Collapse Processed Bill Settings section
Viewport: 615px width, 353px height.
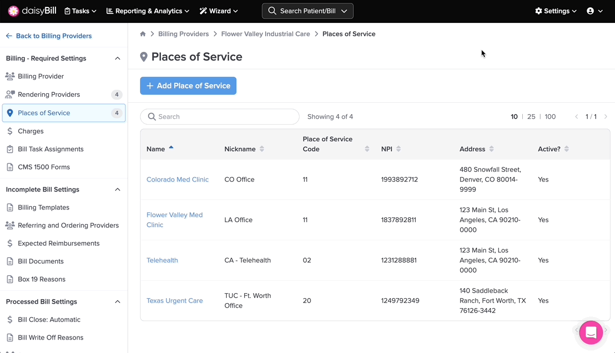118,302
